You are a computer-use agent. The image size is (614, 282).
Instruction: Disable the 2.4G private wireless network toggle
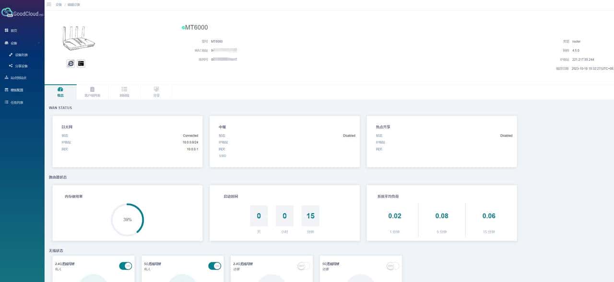pos(125,266)
